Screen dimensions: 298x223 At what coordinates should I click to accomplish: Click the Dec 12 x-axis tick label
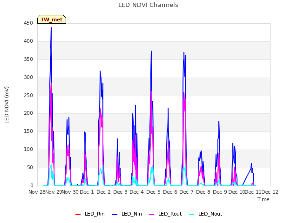pos(270,192)
